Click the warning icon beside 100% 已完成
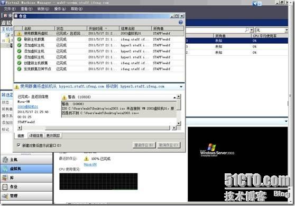This screenshot has width=295, height=206. tap(86, 159)
